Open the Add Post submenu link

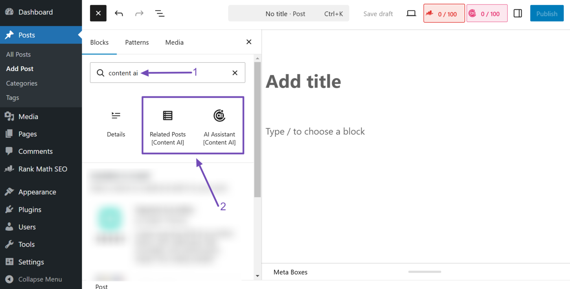click(x=20, y=69)
